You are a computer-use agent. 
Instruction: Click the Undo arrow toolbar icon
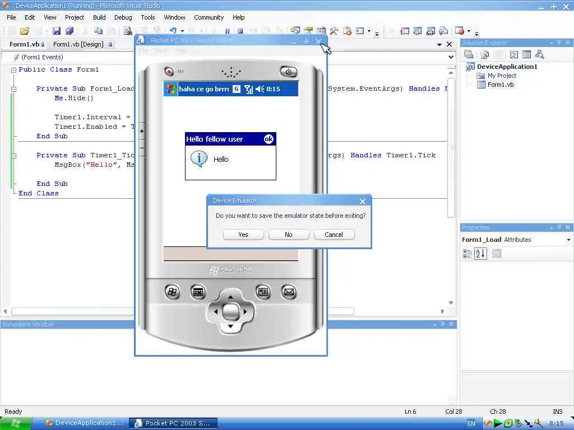click(173, 31)
